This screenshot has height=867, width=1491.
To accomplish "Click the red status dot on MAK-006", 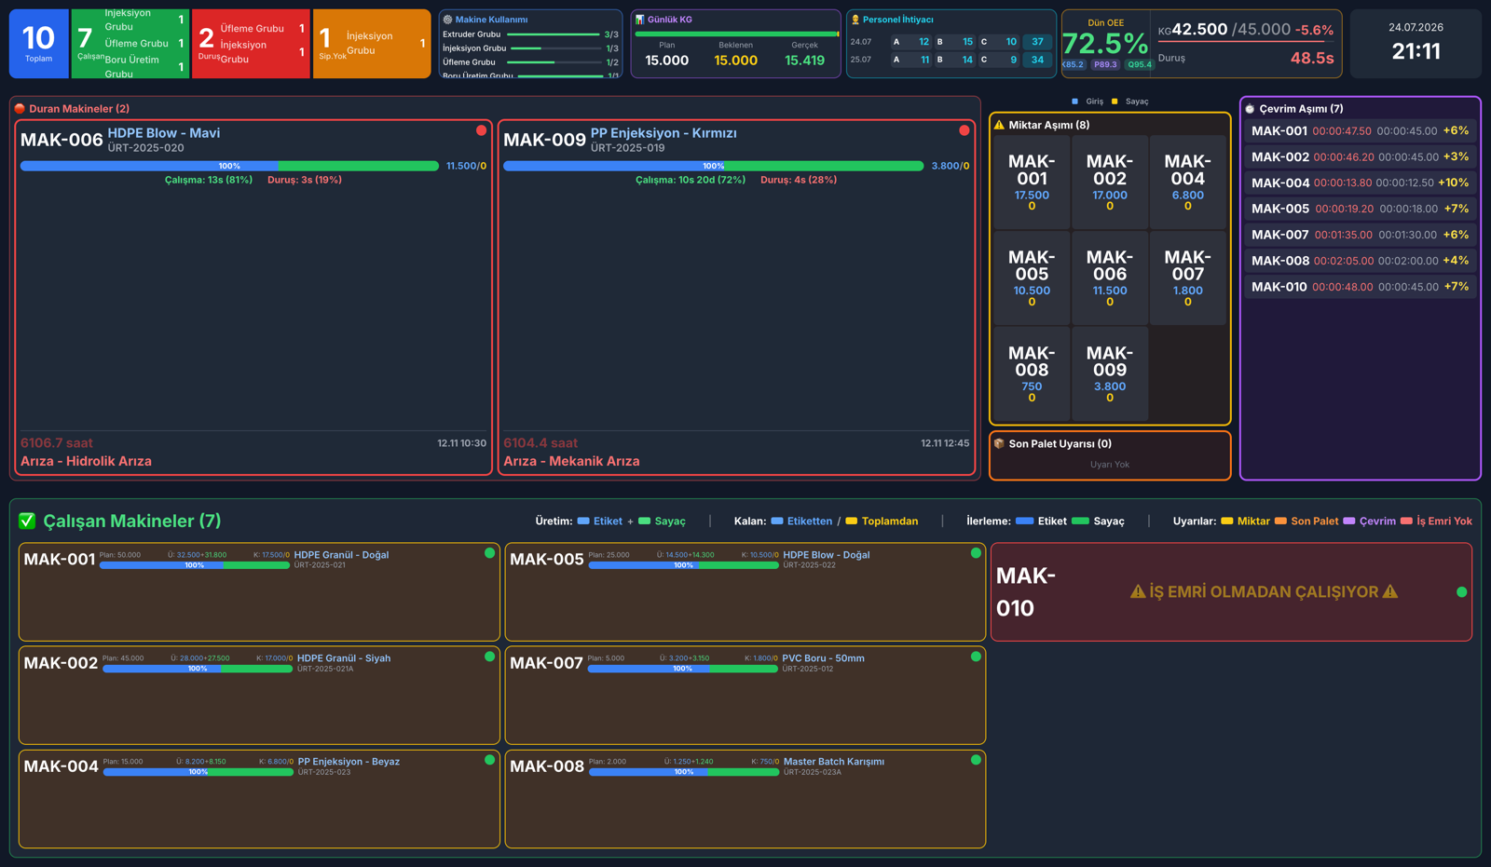I will click(481, 130).
